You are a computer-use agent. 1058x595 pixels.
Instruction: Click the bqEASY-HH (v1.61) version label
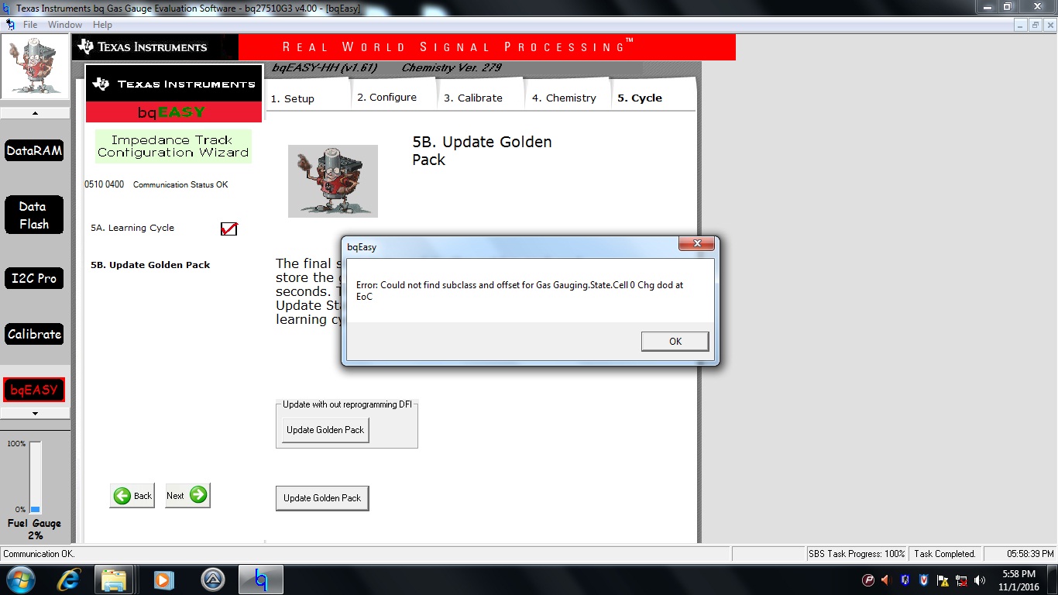pyautogui.click(x=325, y=68)
